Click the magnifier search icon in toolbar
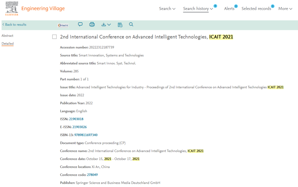 click(x=131, y=24)
